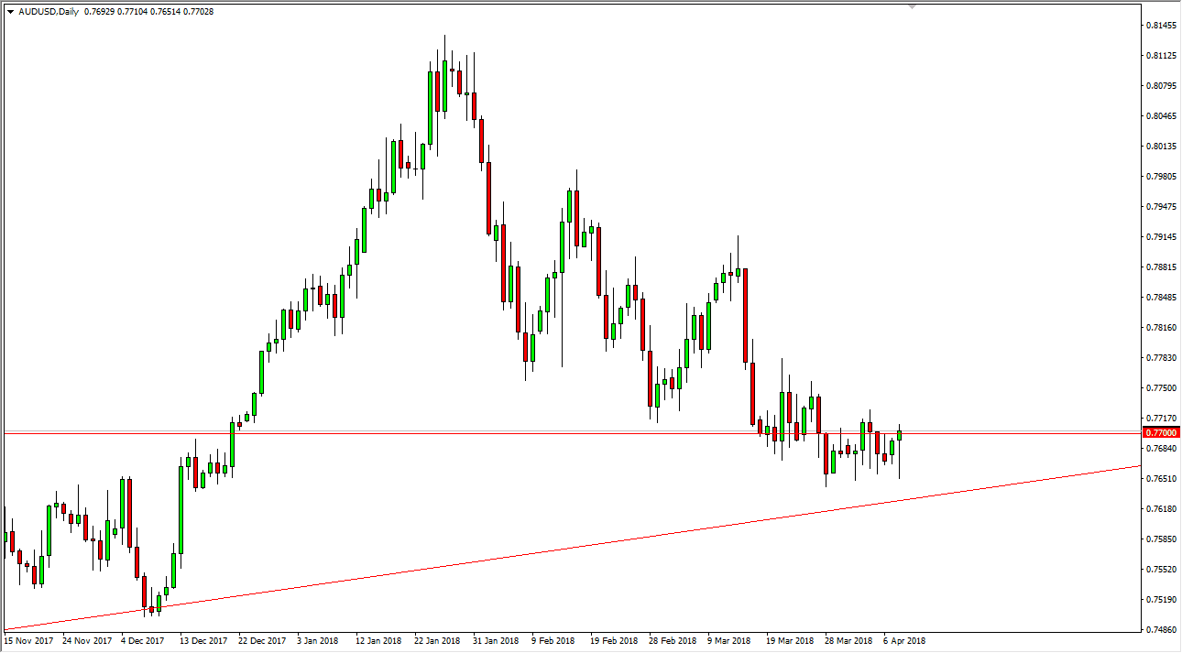This screenshot has height=653, width=1182.
Task: Select the highest candle near 22 Jan 2018
Action: (445, 73)
